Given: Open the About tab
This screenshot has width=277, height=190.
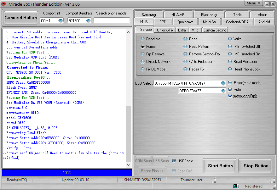Looking at the screenshot, I should pos(262,15).
